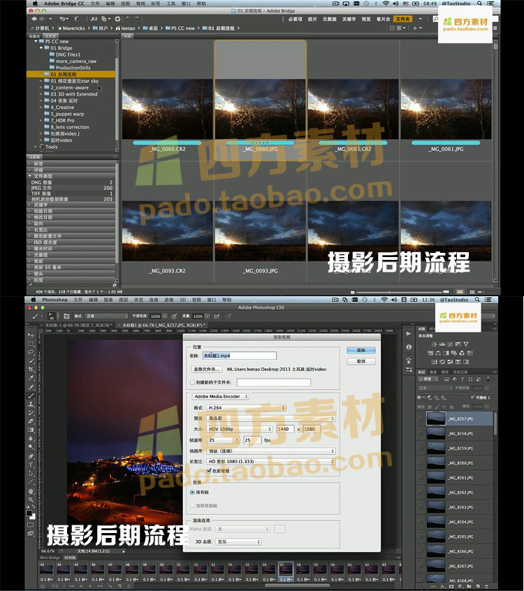The width and height of the screenshot is (524, 591).
Task: Collapse the file type filter section
Action: (x=30, y=176)
